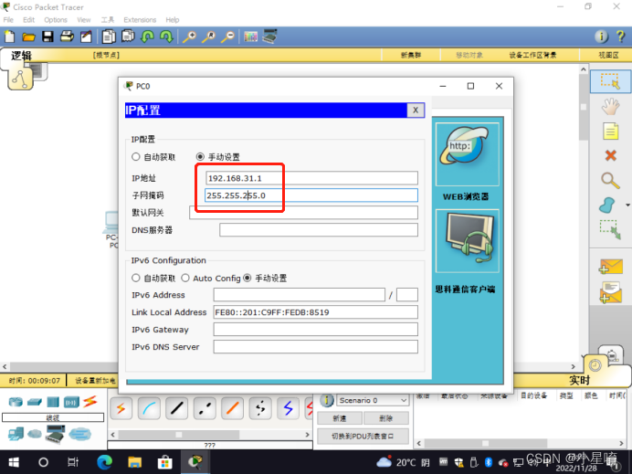Open the Extensions menu
This screenshot has height=474, width=632.
(x=140, y=20)
